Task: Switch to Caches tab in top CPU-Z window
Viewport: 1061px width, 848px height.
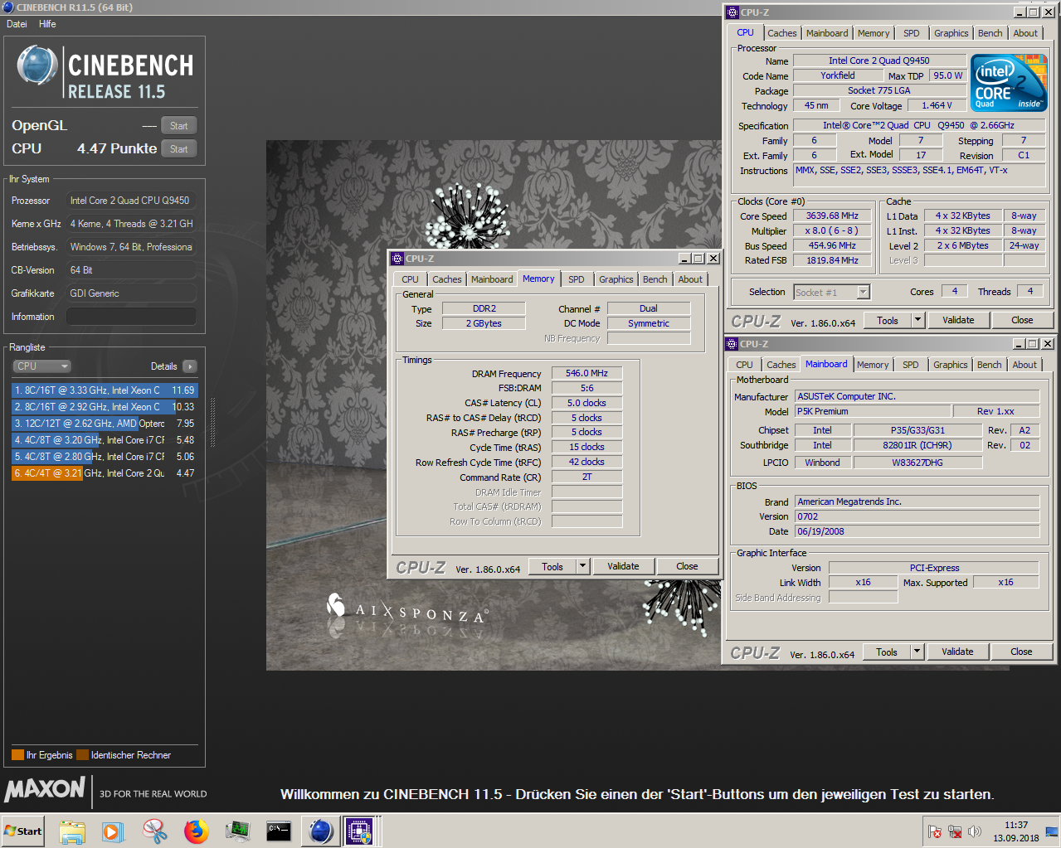Action: coord(781,33)
